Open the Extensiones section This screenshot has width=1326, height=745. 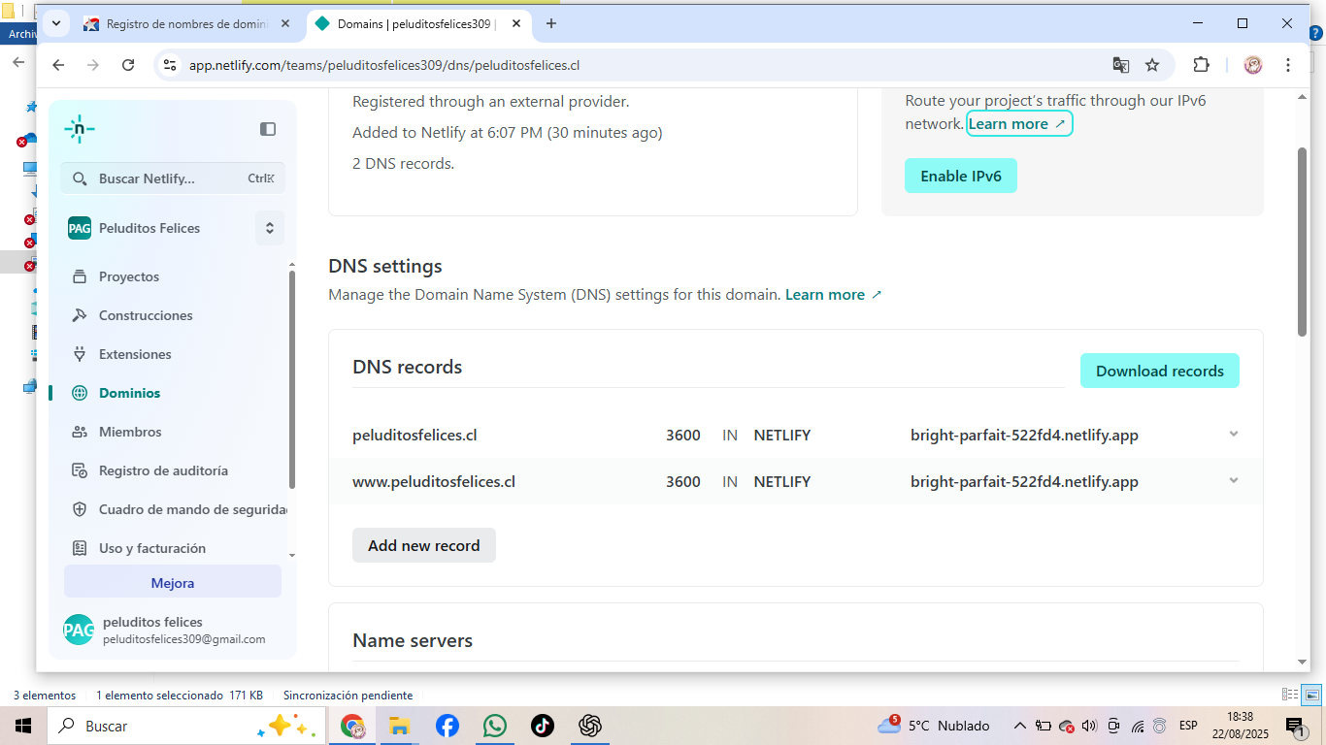click(135, 354)
